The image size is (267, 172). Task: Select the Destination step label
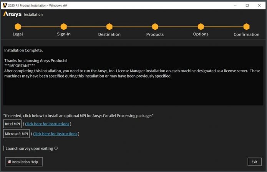pos(109,34)
